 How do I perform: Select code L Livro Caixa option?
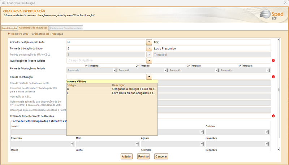click(x=112, y=93)
